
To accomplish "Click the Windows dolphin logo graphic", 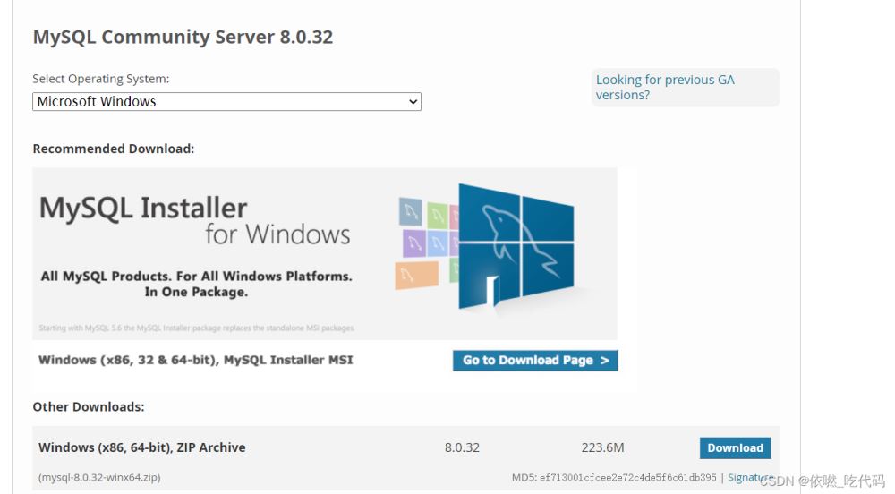I will pyautogui.click(x=516, y=246).
